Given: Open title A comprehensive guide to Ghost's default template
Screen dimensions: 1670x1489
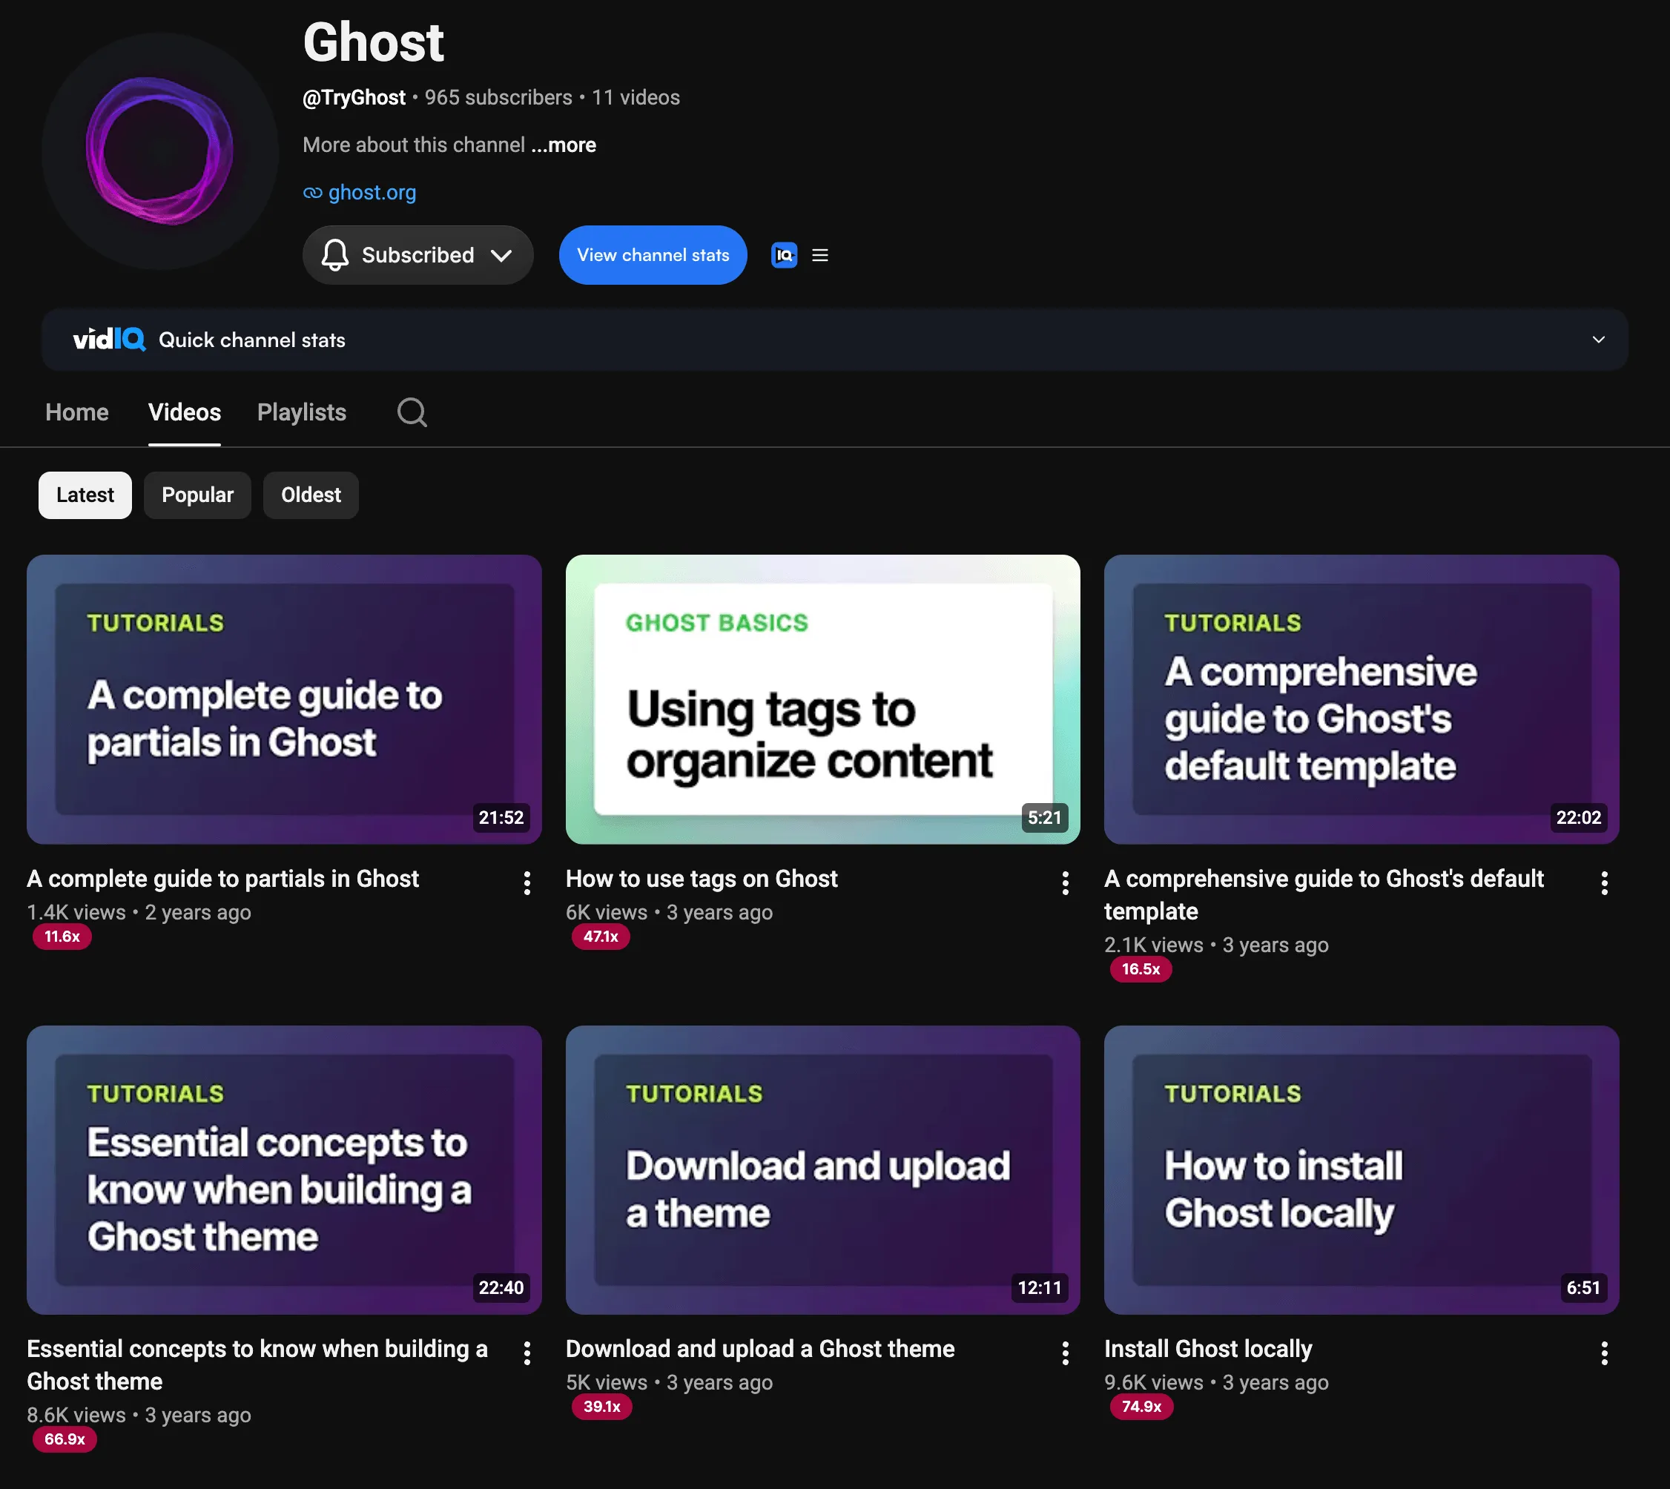Looking at the screenshot, I should click(1324, 895).
